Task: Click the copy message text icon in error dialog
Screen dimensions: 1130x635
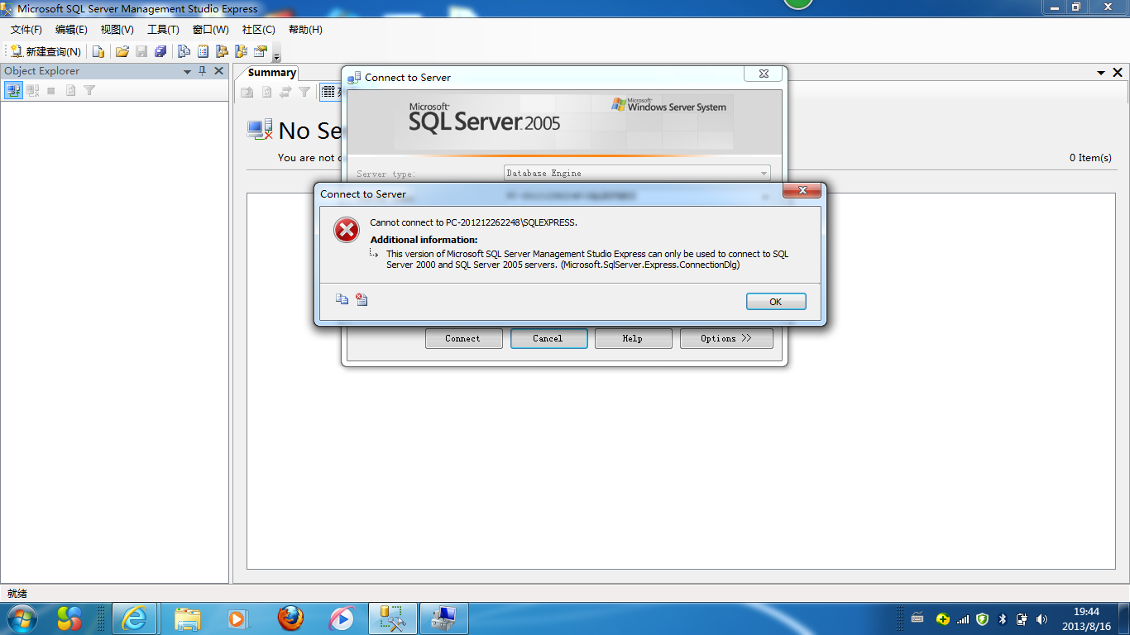Action: [x=342, y=299]
